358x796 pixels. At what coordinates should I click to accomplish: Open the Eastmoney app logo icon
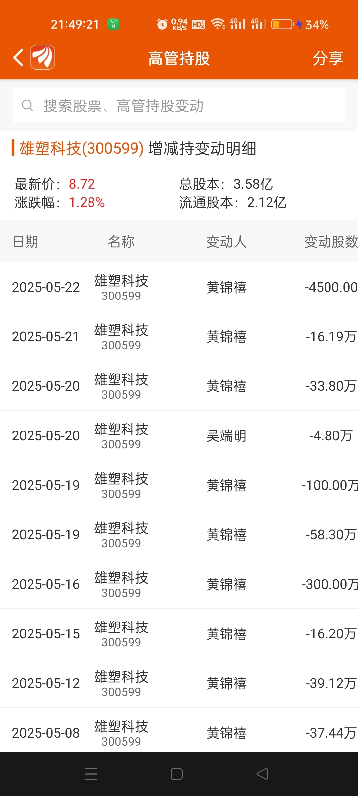pyautogui.click(x=43, y=57)
